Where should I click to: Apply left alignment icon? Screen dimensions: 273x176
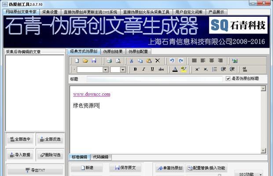(203, 61)
